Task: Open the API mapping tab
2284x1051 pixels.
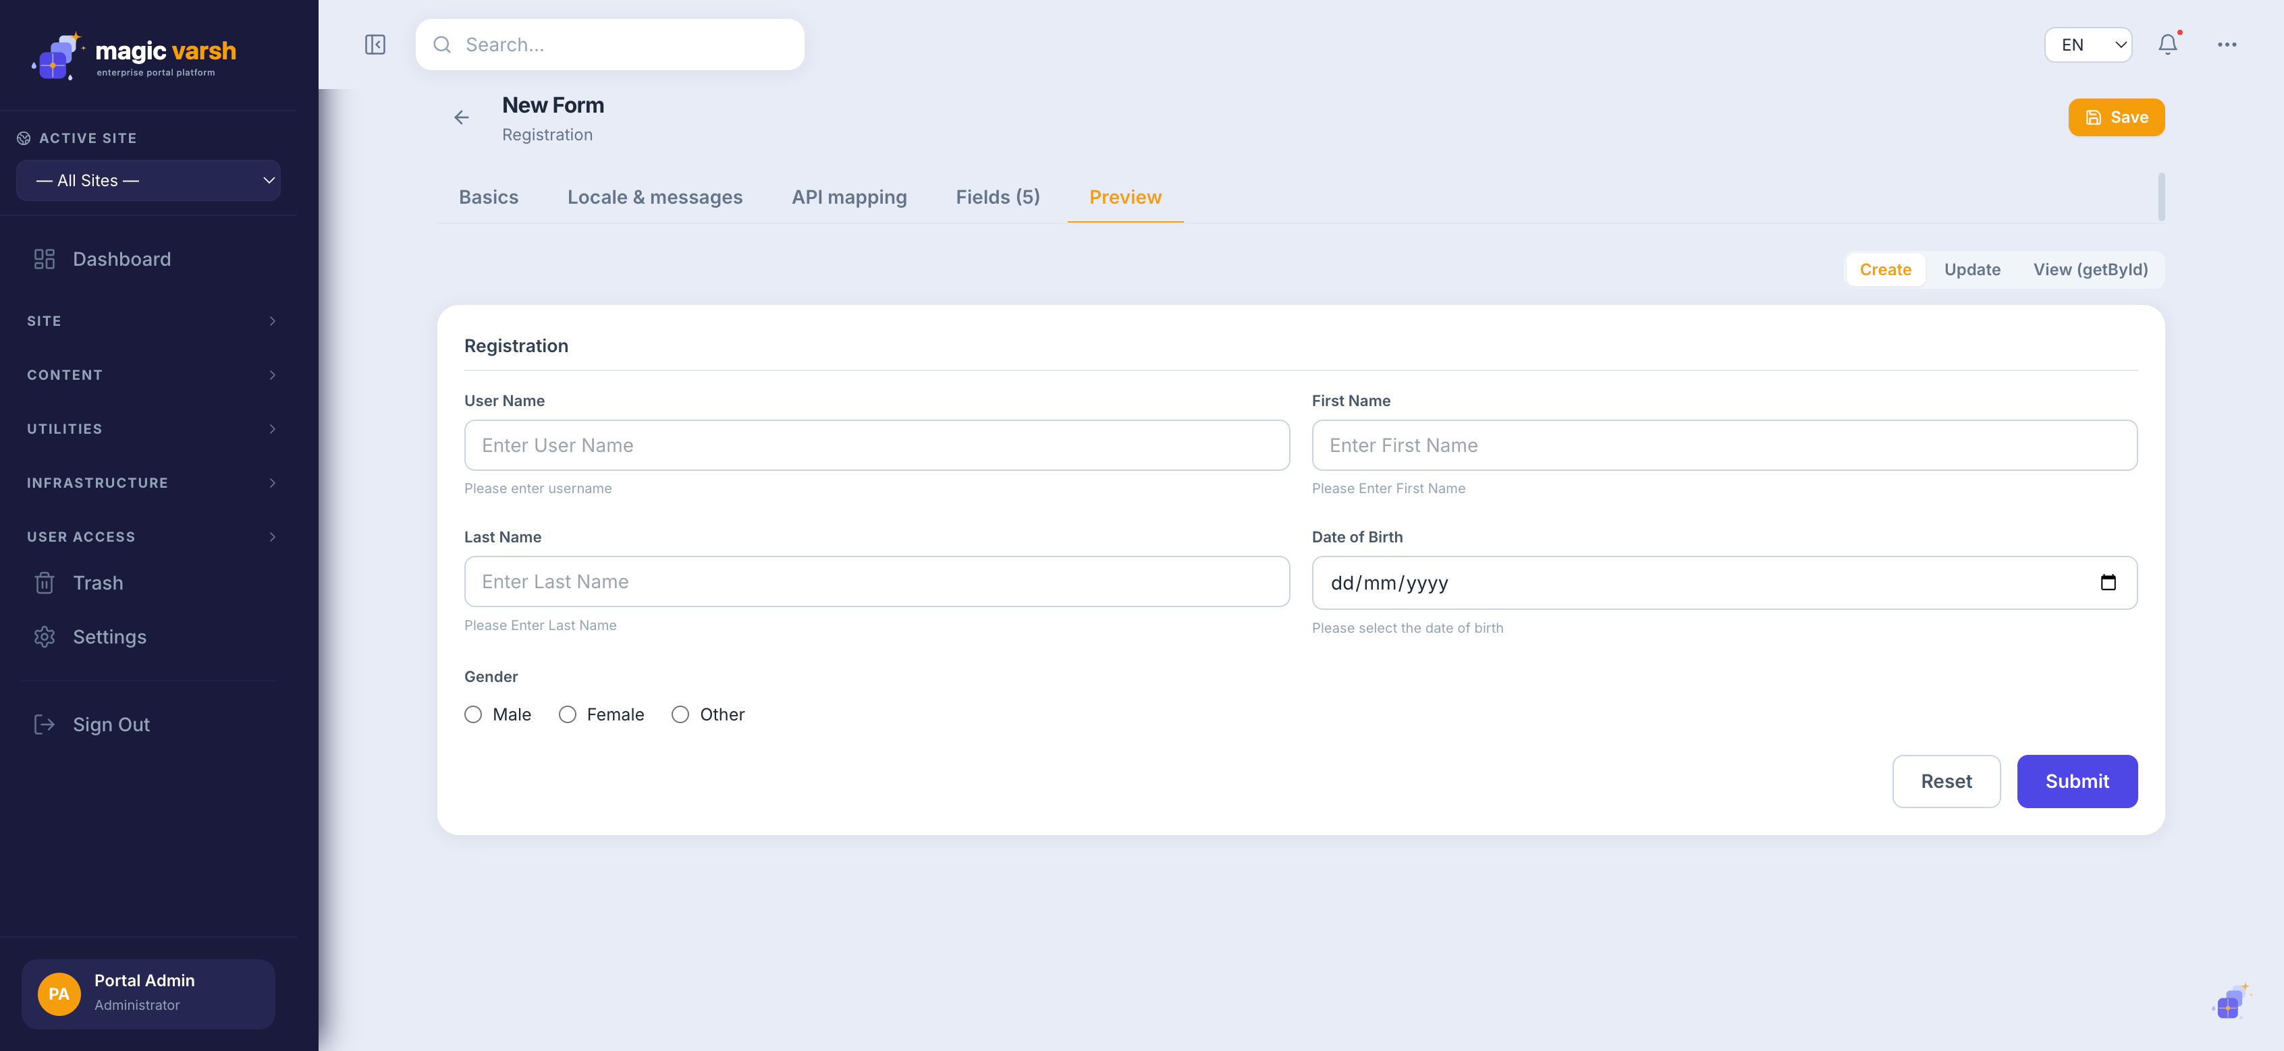Action: [848, 197]
